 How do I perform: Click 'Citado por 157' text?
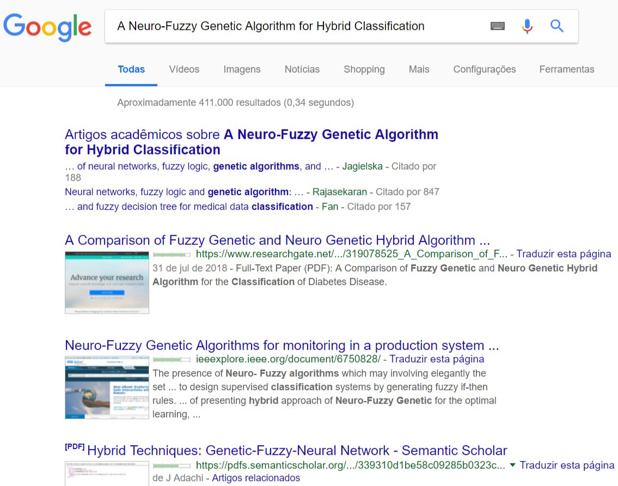(x=379, y=206)
